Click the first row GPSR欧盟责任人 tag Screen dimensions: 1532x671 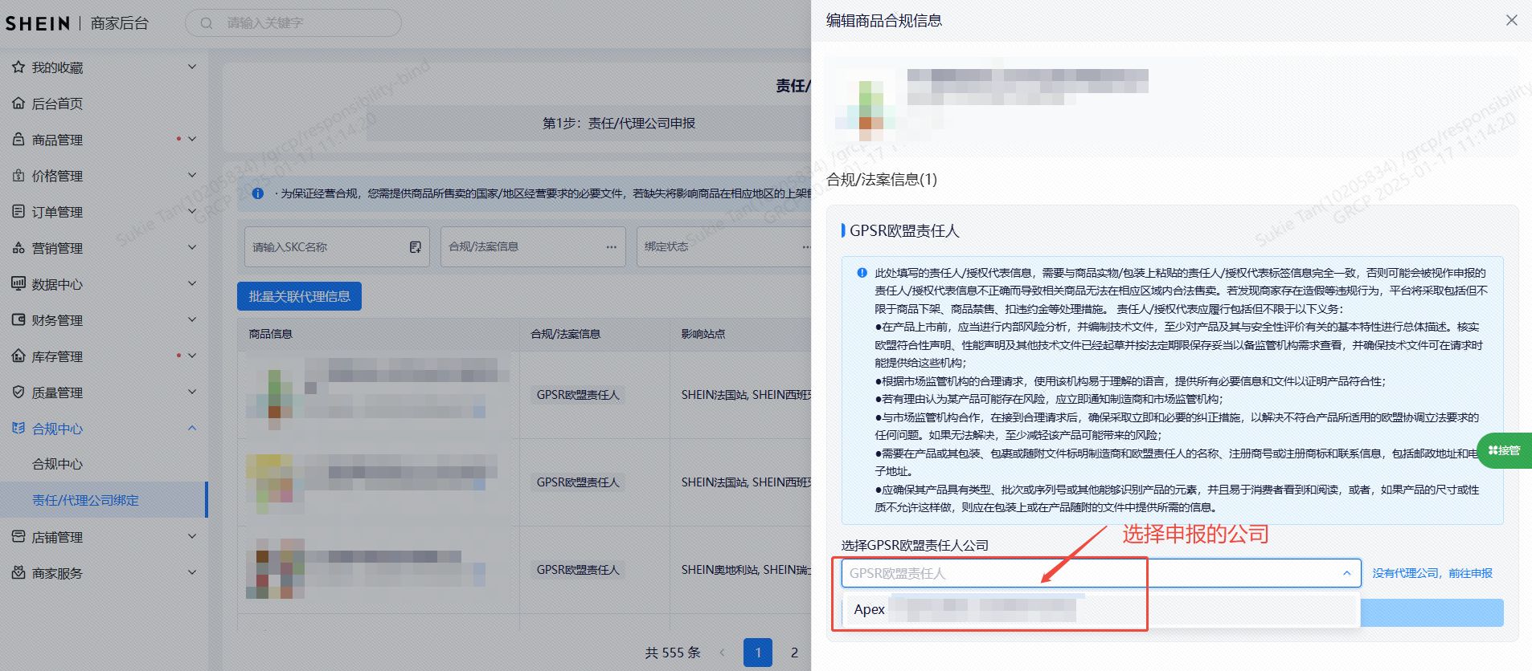click(578, 395)
